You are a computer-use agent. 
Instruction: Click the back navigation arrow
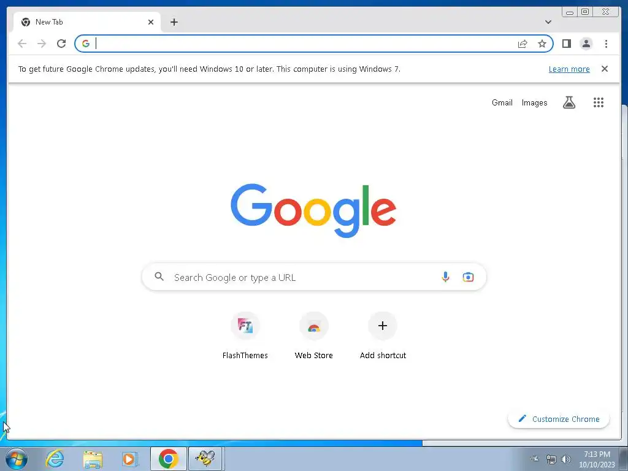tap(22, 44)
